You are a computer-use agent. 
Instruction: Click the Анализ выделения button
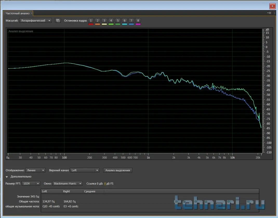tap(118, 170)
